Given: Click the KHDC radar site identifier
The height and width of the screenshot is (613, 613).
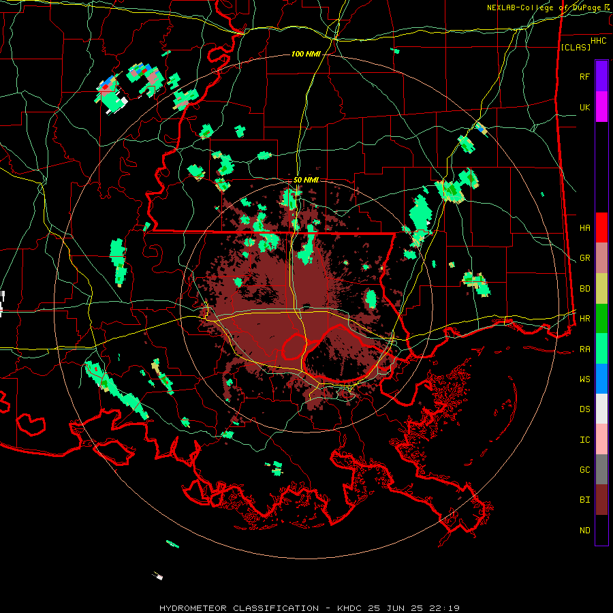Looking at the screenshot, I should click(351, 608).
